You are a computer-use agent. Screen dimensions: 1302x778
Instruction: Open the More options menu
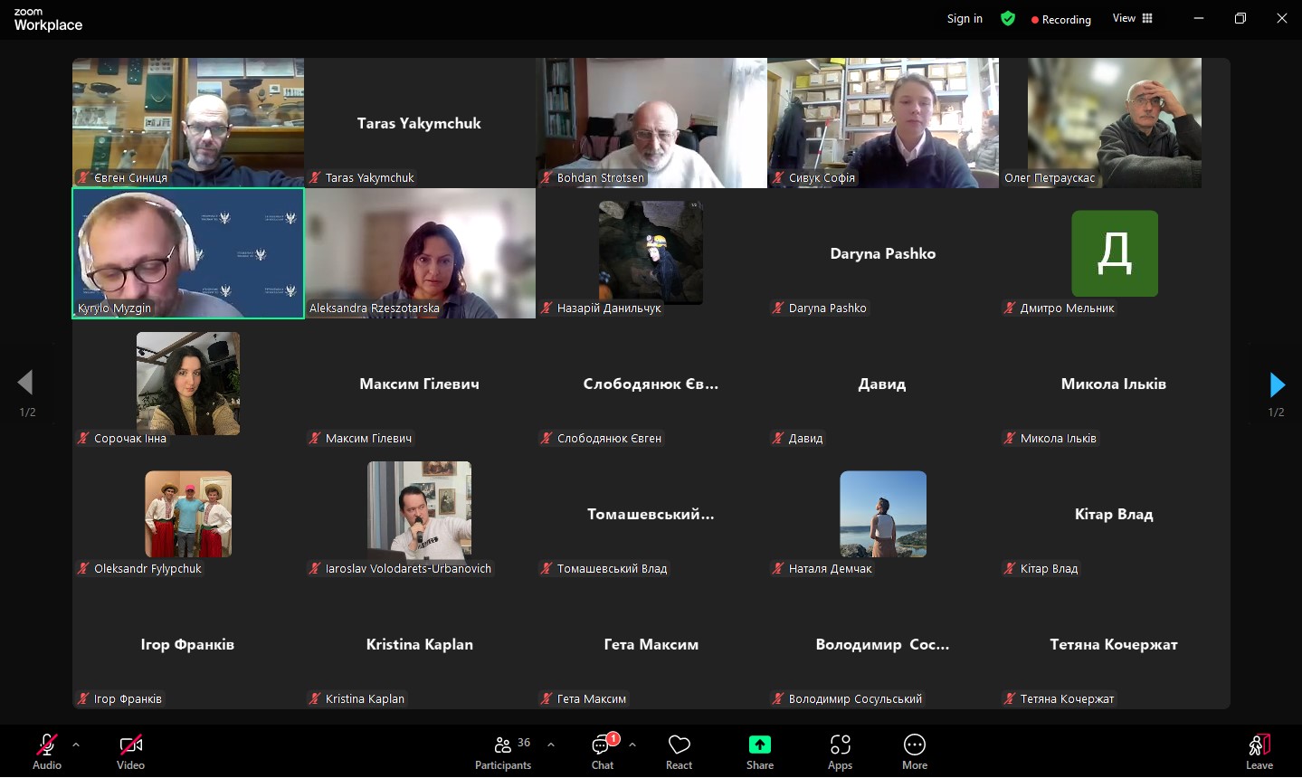(914, 751)
